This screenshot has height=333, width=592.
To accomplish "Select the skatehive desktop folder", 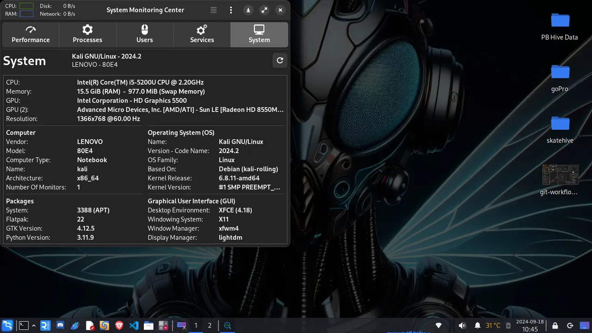I will pyautogui.click(x=560, y=129).
